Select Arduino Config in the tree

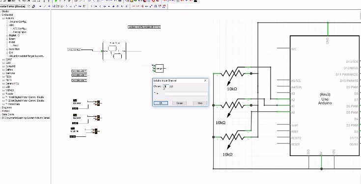point(18,22)
